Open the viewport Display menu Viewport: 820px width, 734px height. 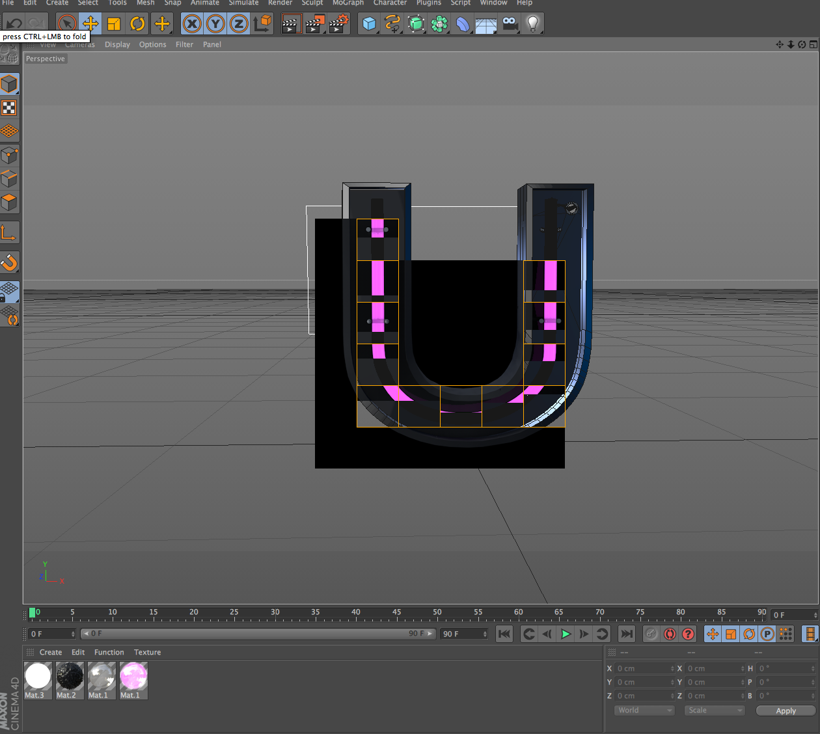(x=117, y=45)
